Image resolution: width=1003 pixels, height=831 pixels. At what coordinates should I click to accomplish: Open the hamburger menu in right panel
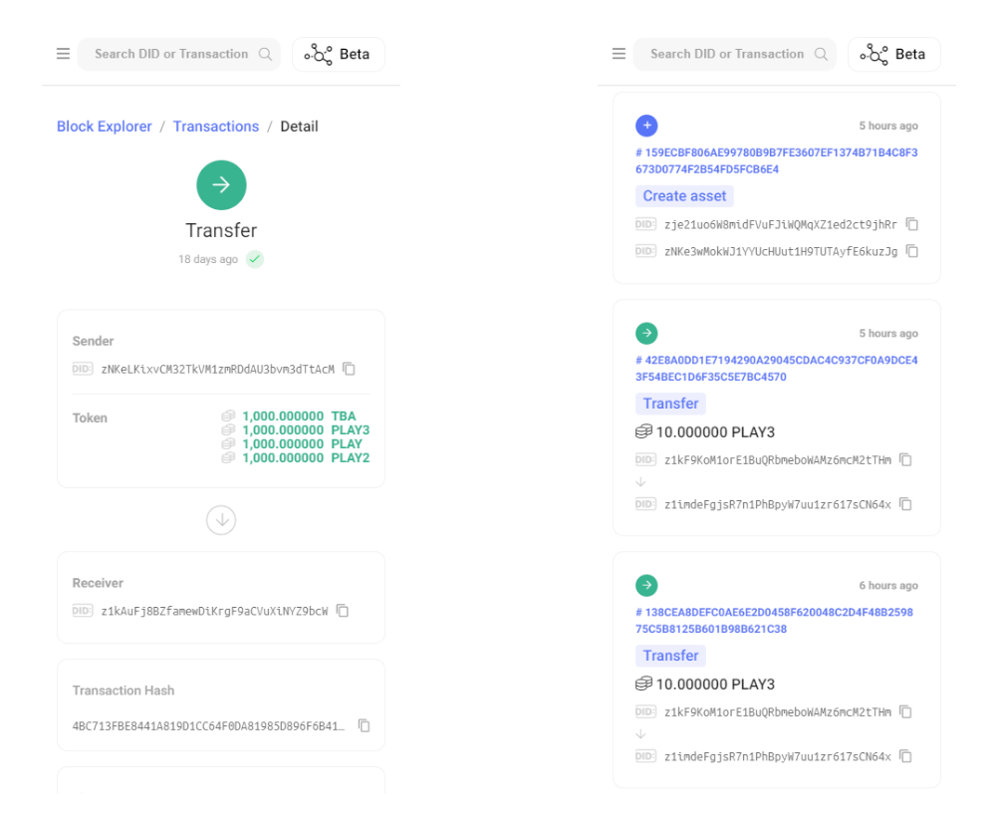coord(619,54)
